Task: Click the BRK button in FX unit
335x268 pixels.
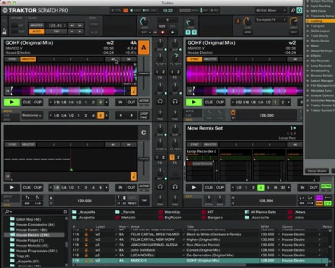Action: (248, 32)
